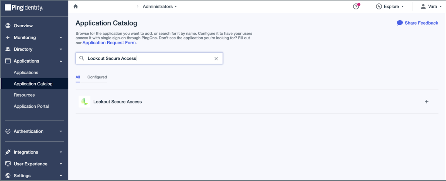Expand the Integrations menu arrow
This screenshot has height=181, width=446.
pos(61,152)
